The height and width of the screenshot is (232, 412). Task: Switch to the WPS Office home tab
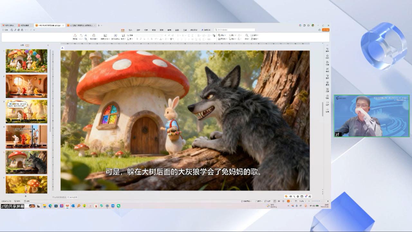[8, 25]
